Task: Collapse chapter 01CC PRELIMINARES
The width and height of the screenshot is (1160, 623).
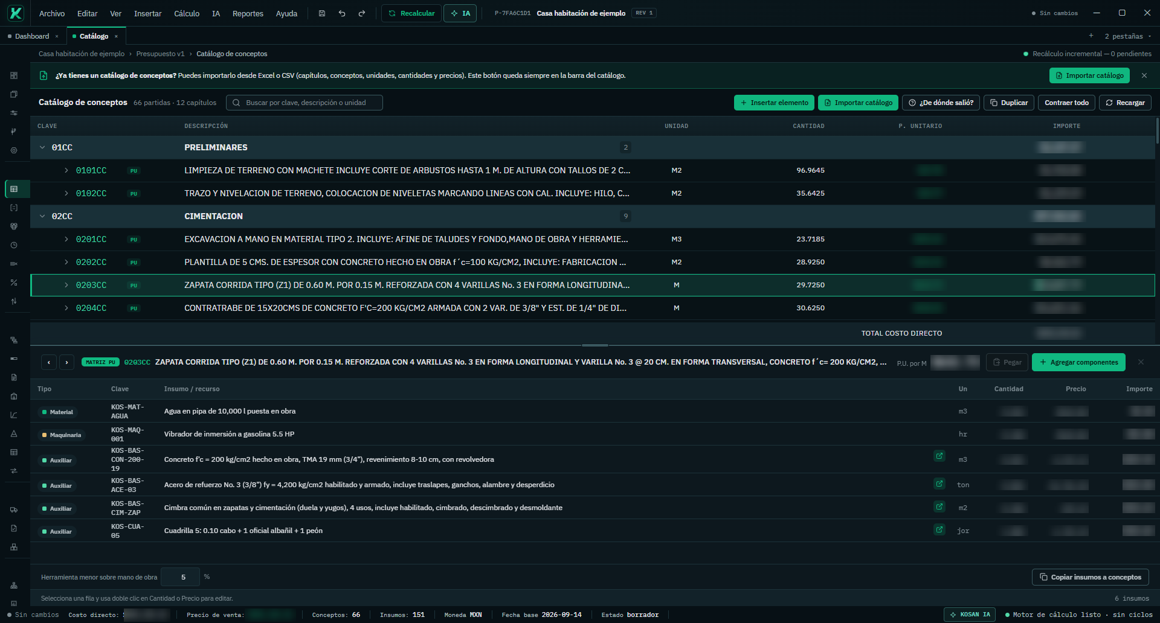Action: pyautogui.click(x=42, y=147)
